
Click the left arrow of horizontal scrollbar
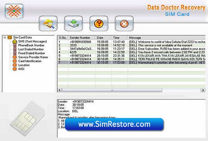(60, 90)
